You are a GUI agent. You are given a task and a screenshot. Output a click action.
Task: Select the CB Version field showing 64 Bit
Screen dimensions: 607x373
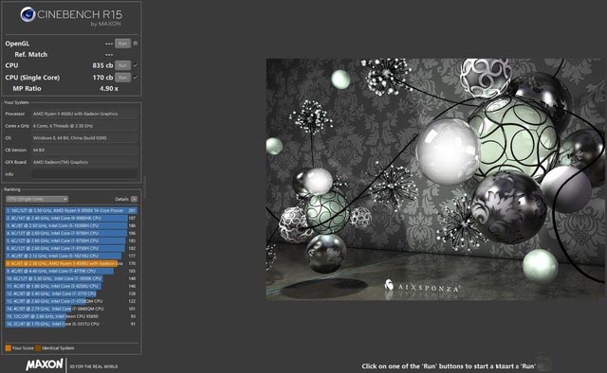(84, 150)
